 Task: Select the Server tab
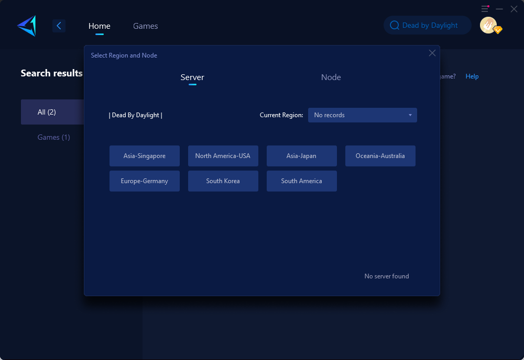click(x=192, y=77)
